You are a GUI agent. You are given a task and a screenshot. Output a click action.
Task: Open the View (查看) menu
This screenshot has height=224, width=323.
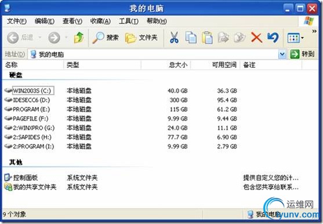click(72, 21)
